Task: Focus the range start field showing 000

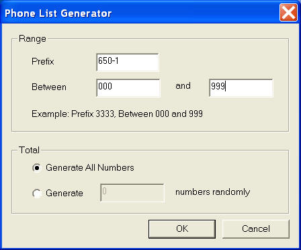Action: (128, 88)
